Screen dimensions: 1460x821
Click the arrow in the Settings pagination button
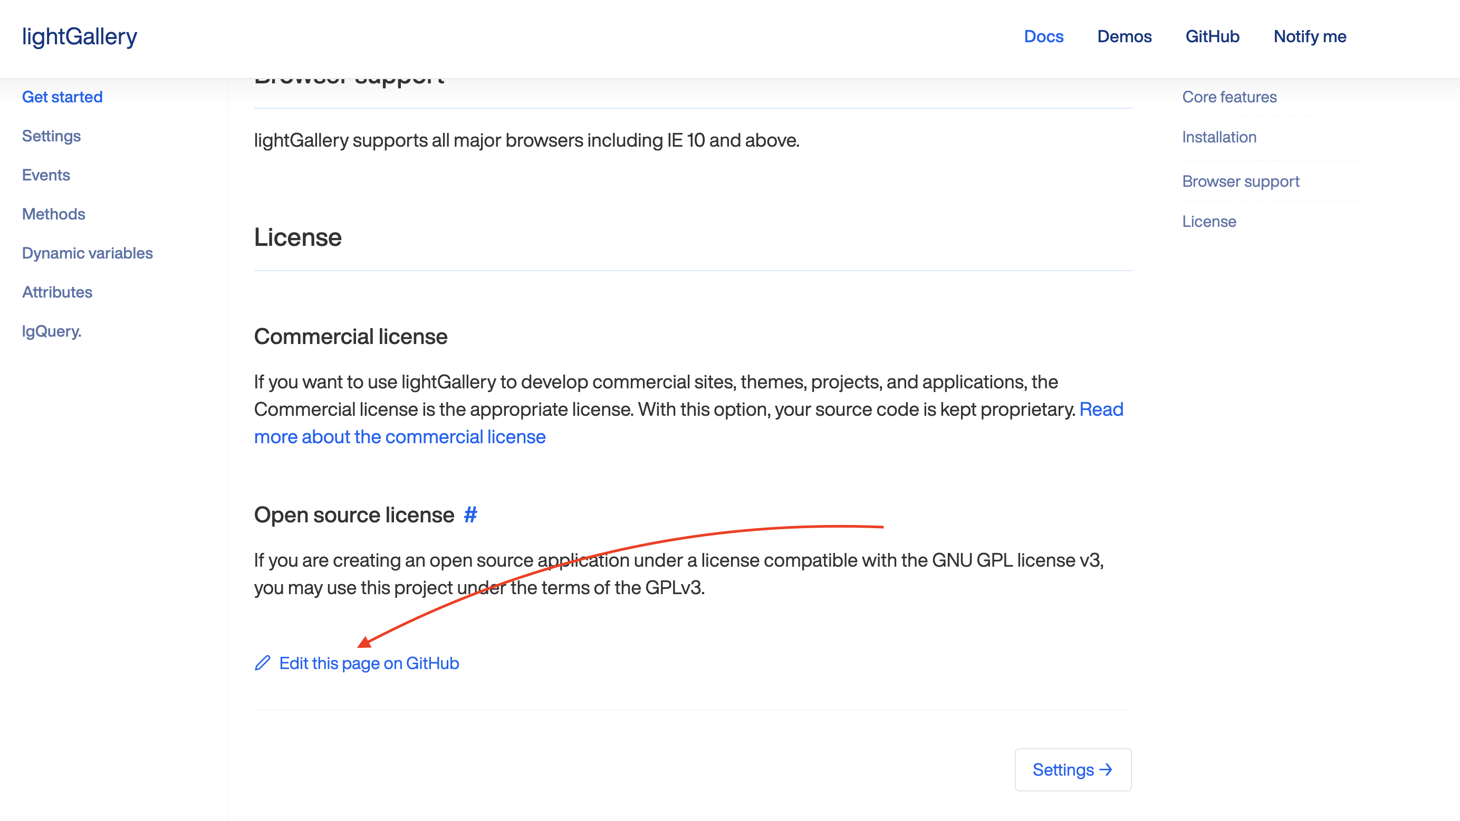click(1104, 769)
